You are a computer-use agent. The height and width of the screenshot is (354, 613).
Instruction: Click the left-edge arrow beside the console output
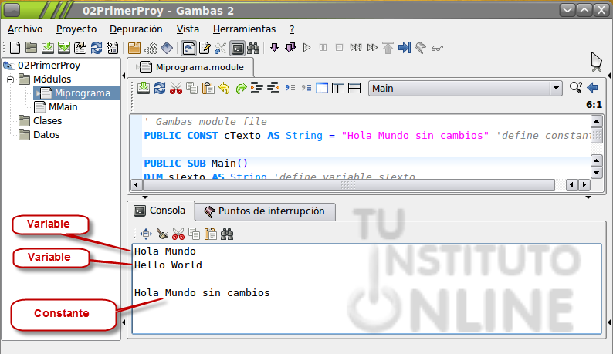click(124, 322)
